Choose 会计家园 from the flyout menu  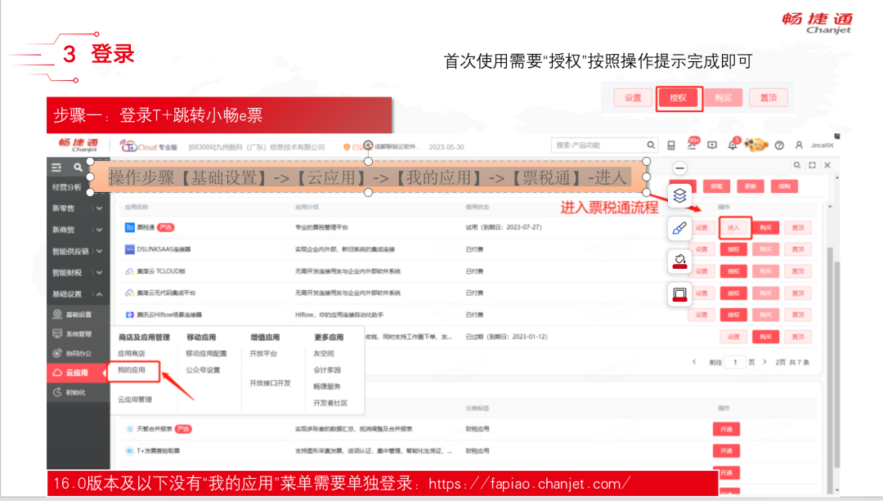326,370
